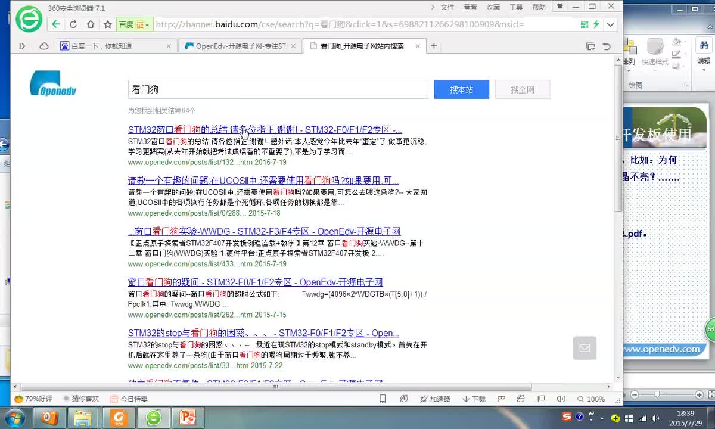
Task: Click the blue 搜本站 button
Action: tap(461, 89)
